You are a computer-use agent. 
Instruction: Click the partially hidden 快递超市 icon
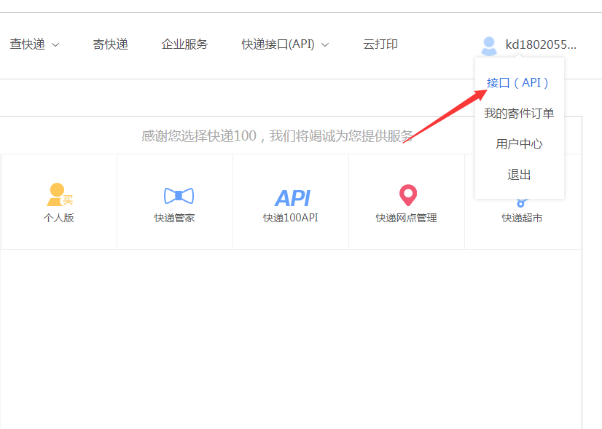tap(520, 203)
